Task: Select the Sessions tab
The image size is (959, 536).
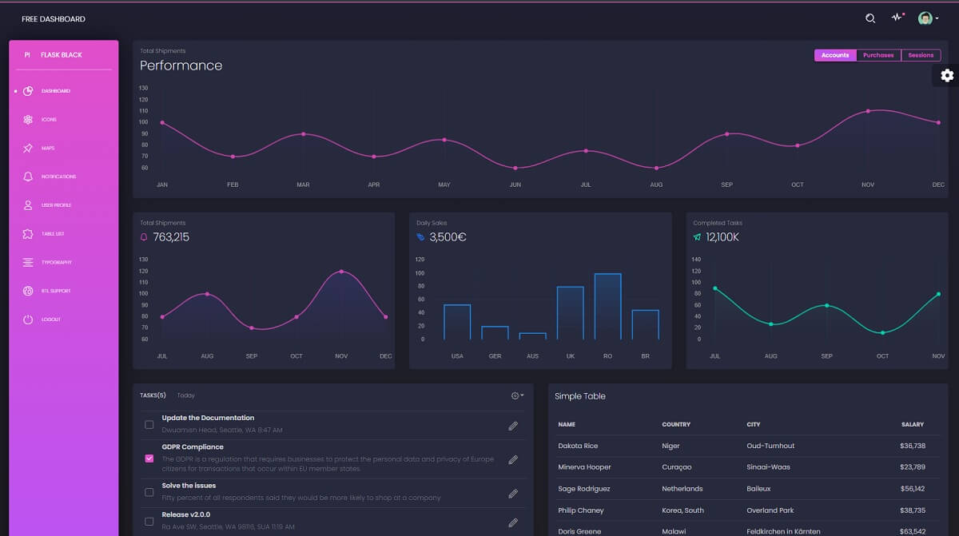Action: coord(921,54)
